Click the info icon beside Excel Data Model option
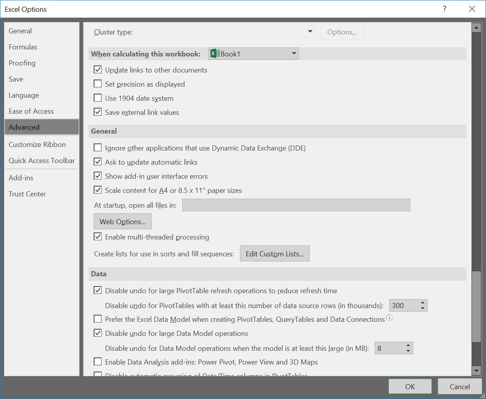This screenshot has height=399, width=486. 390,318
